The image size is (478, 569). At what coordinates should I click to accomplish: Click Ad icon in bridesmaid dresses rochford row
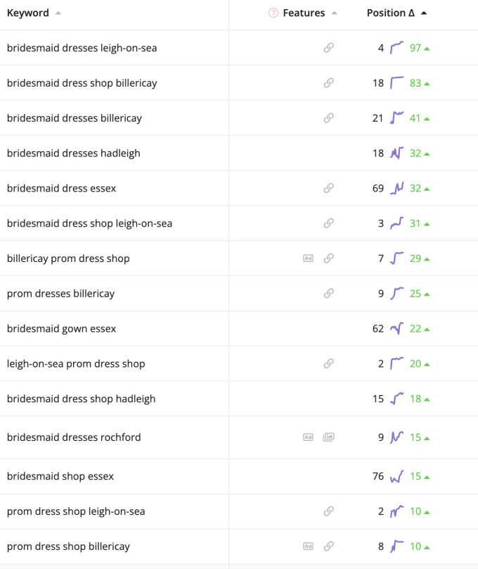point(308,437)
